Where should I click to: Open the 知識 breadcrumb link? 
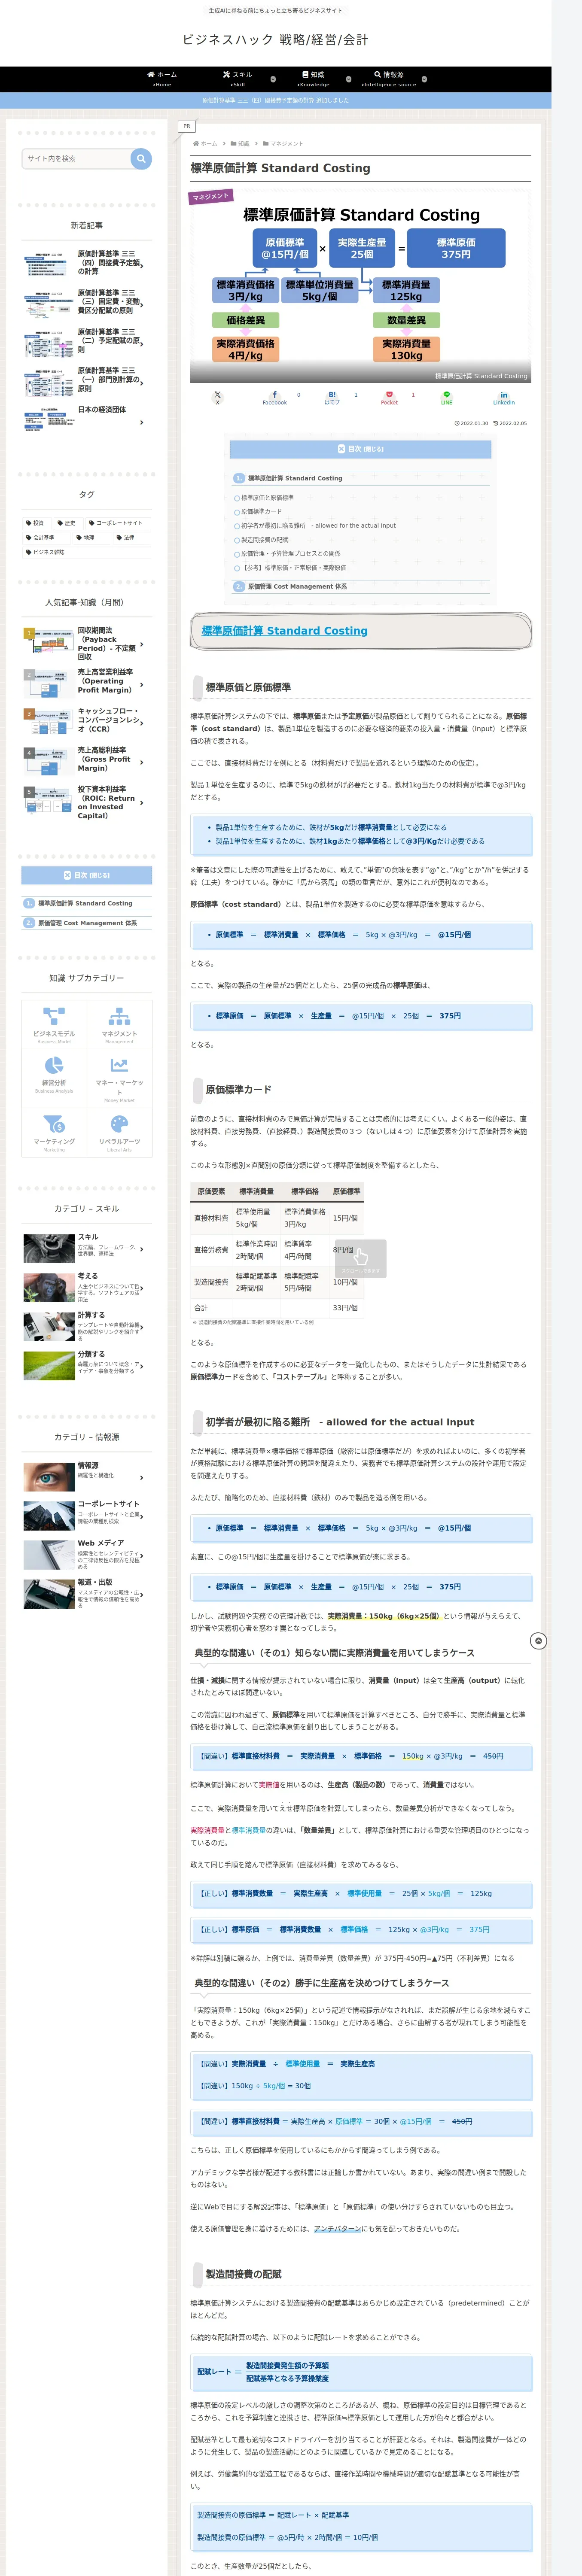[240, 143]
